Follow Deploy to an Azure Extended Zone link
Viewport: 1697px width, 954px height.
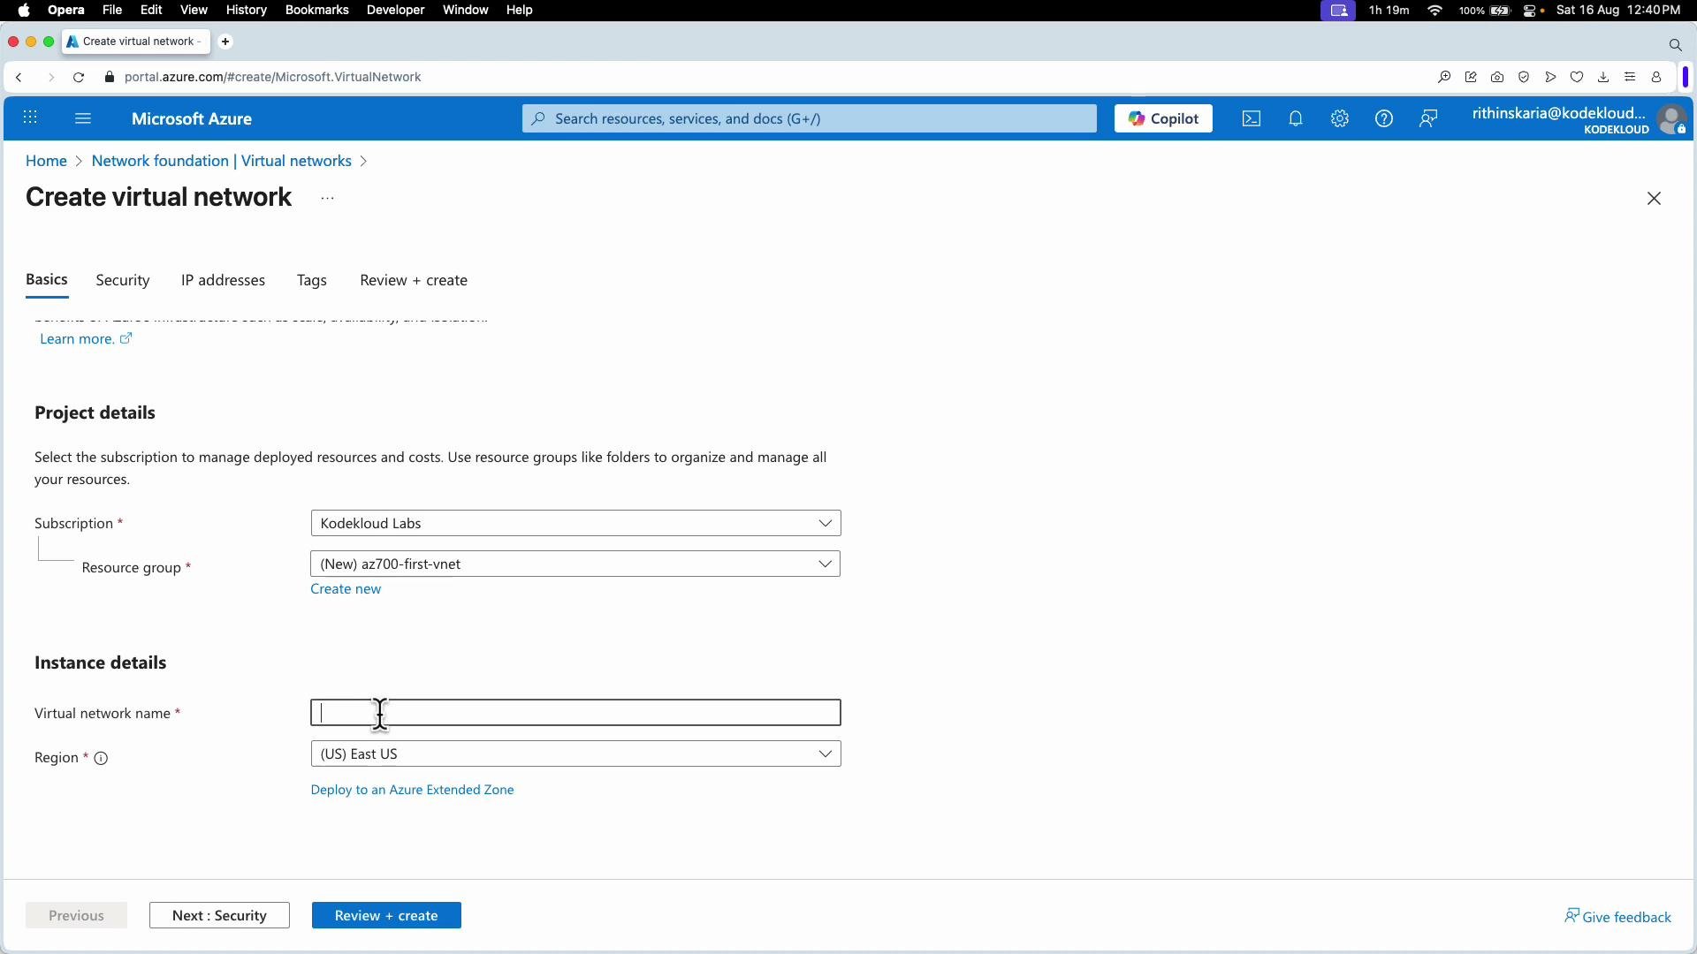pos(412,790)
